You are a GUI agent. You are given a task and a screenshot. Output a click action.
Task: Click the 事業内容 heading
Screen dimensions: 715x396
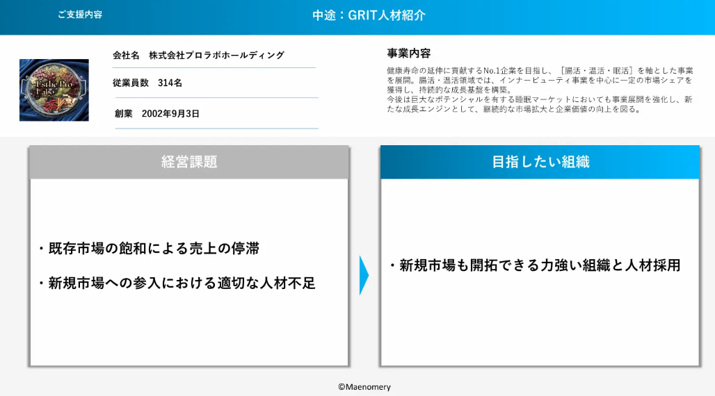tap(408, 53)
